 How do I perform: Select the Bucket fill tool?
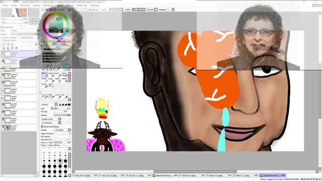(x=45, y=85)
